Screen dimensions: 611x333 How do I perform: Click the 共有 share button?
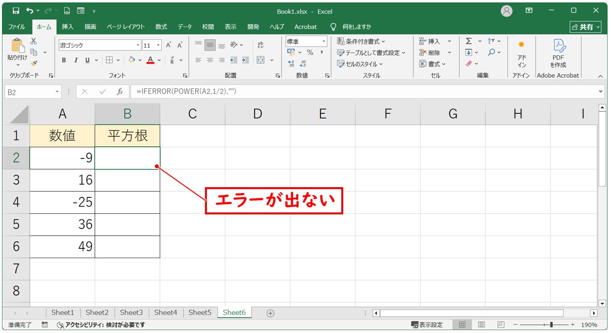pyautogui.click(x=585, y=27)
